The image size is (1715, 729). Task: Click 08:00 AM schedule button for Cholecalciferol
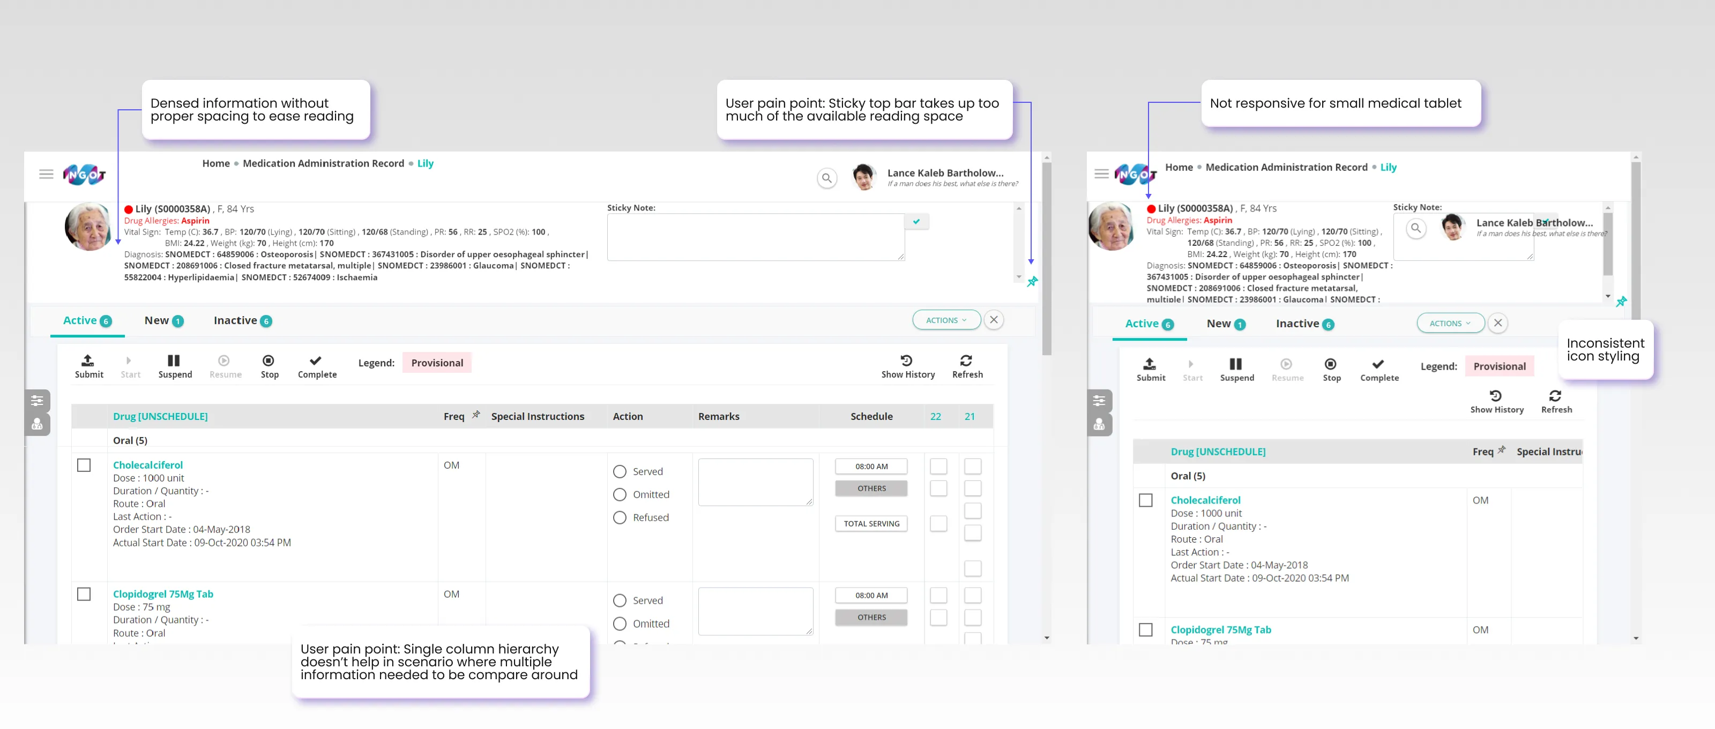point(871,466)
